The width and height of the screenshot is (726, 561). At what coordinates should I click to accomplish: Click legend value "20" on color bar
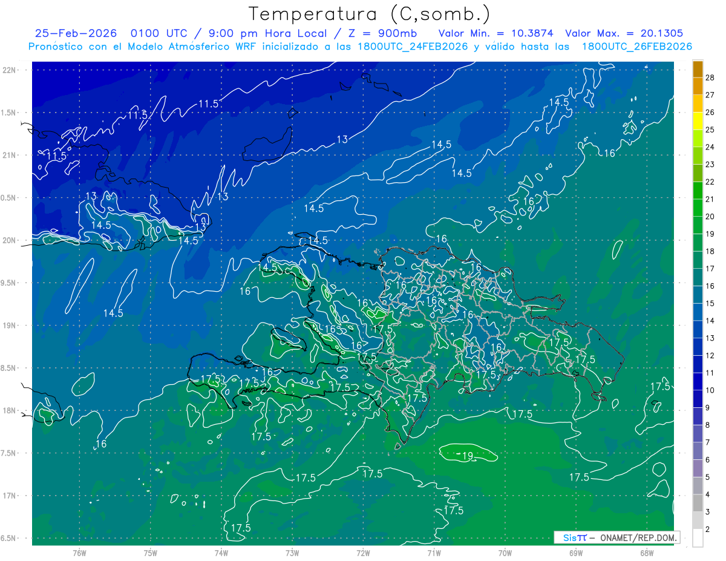(710, 216)
